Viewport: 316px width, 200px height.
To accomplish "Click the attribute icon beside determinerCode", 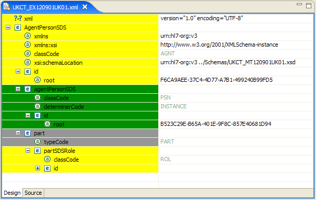I will (x=37, y=107).
